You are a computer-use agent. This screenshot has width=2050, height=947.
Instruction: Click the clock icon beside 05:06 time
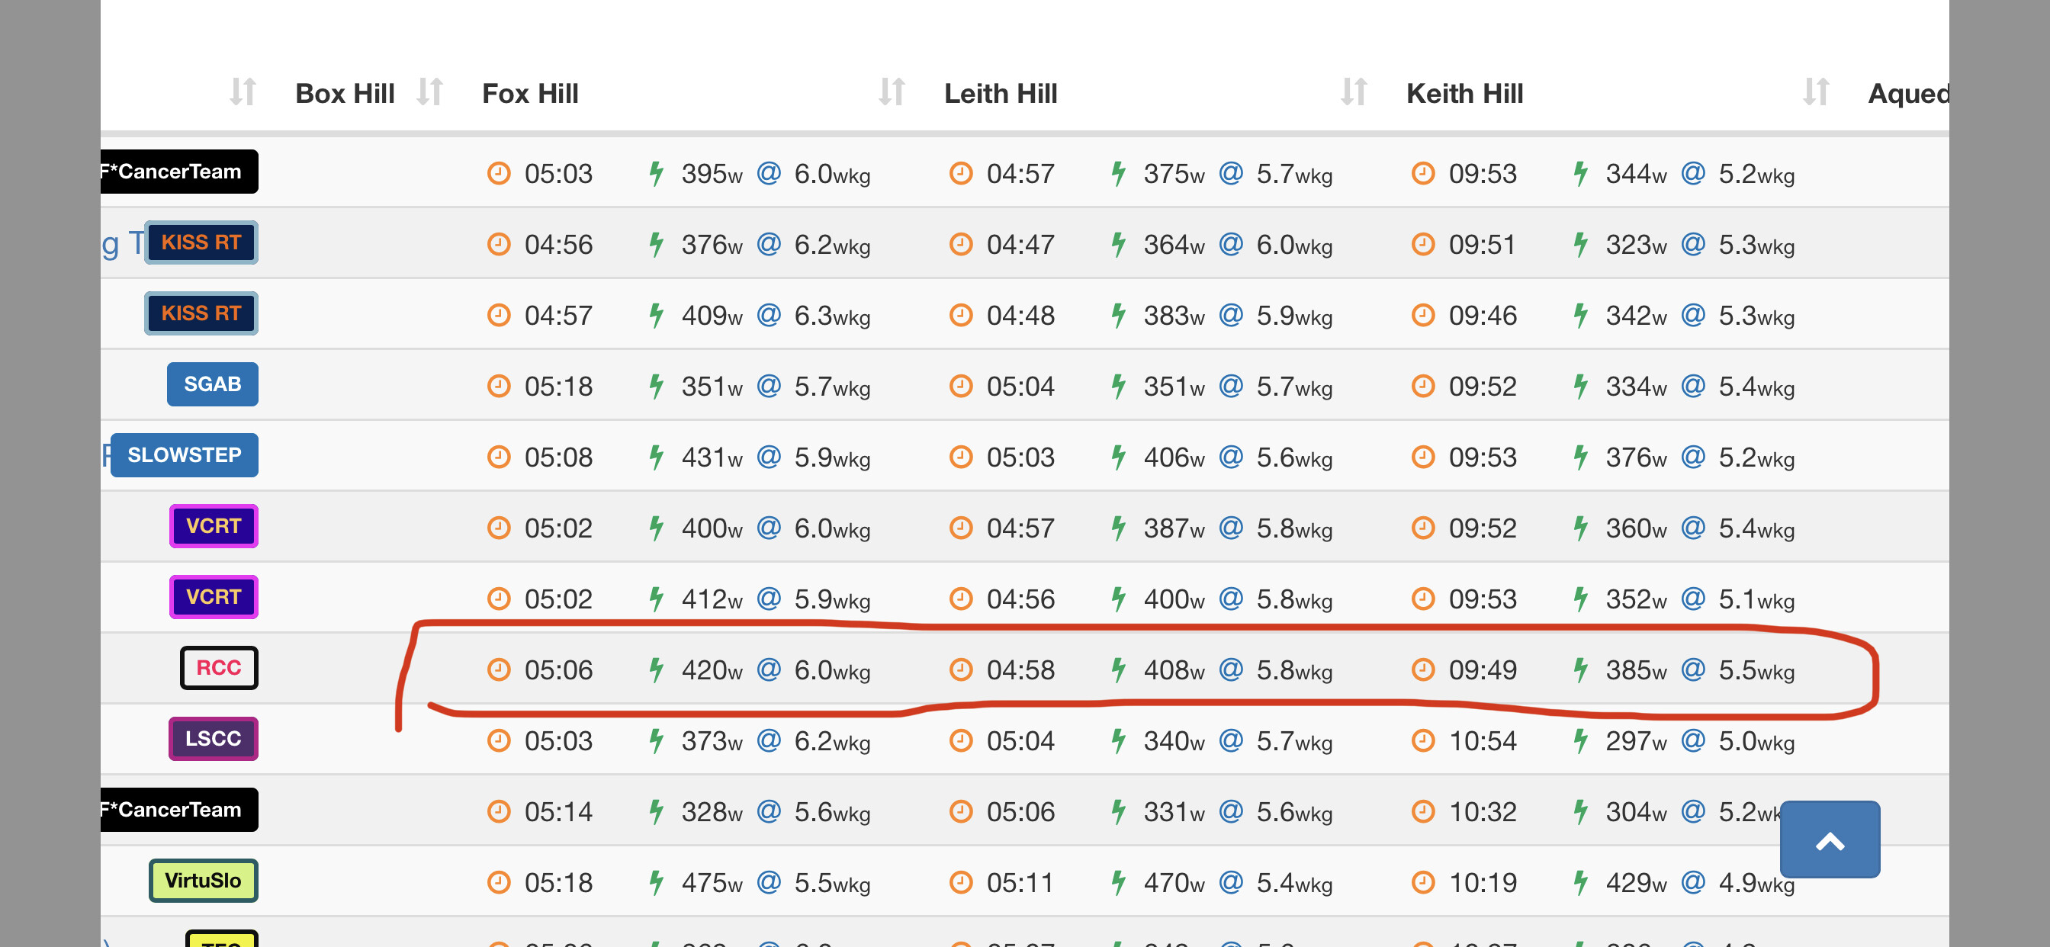click(x=498, y=669)
